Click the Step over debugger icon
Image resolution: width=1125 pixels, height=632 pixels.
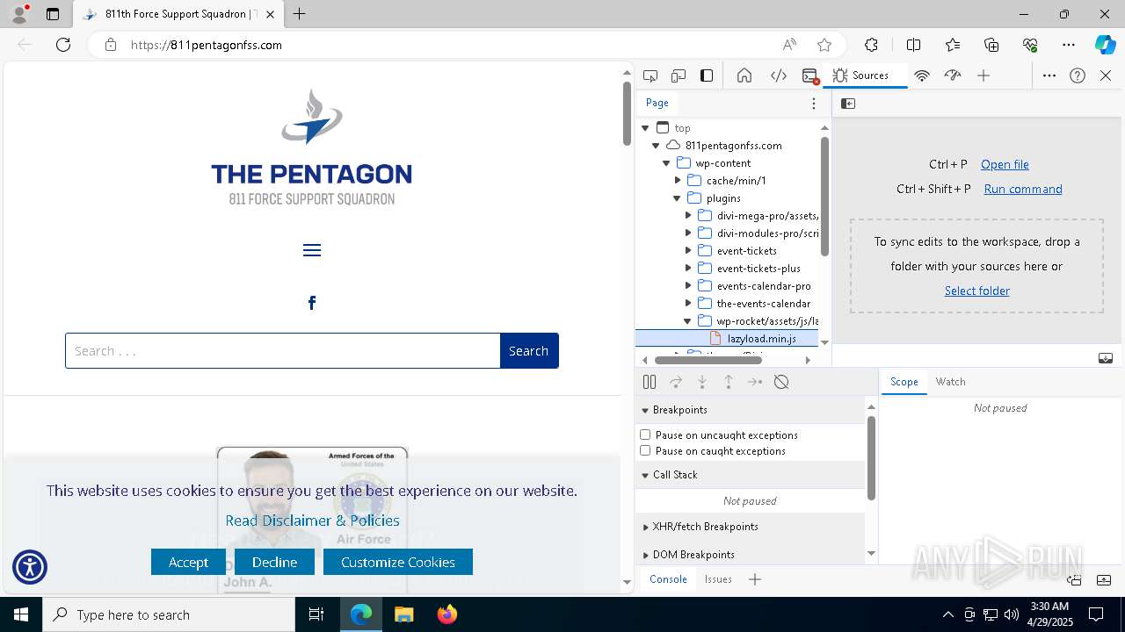pos(676,382)
